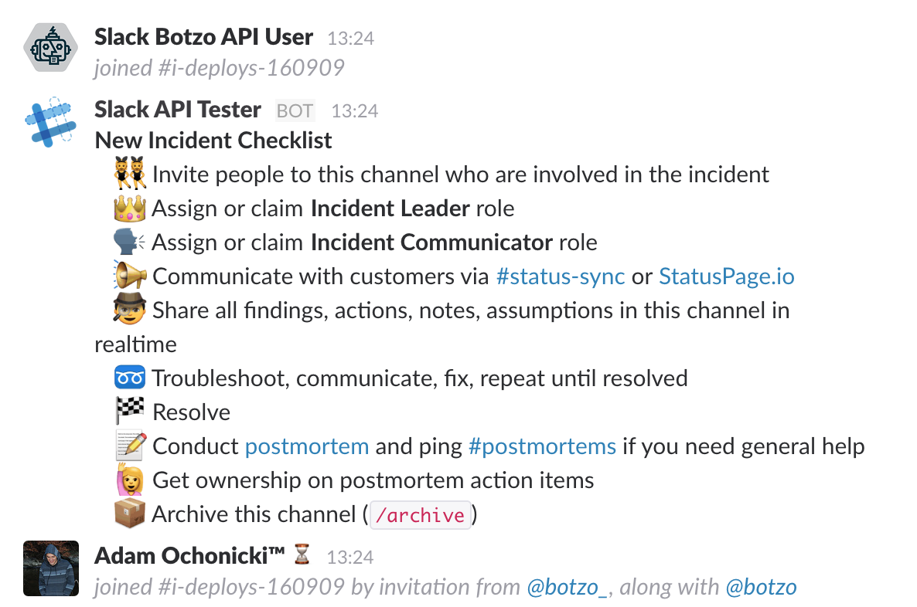Image resolution: width=917 pixels, height=607 pixels.
Task: Click the Slack Botzo robot avatar
Action: (51, 49)
